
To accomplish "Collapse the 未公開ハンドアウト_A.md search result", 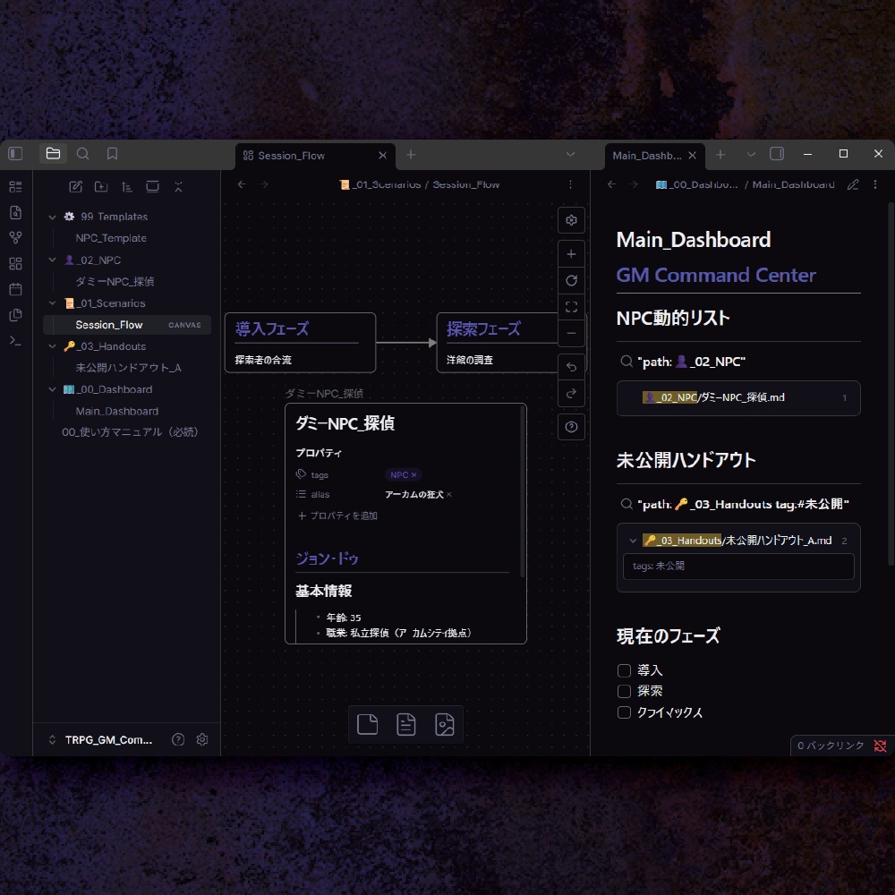I will (x=633, y=541).
